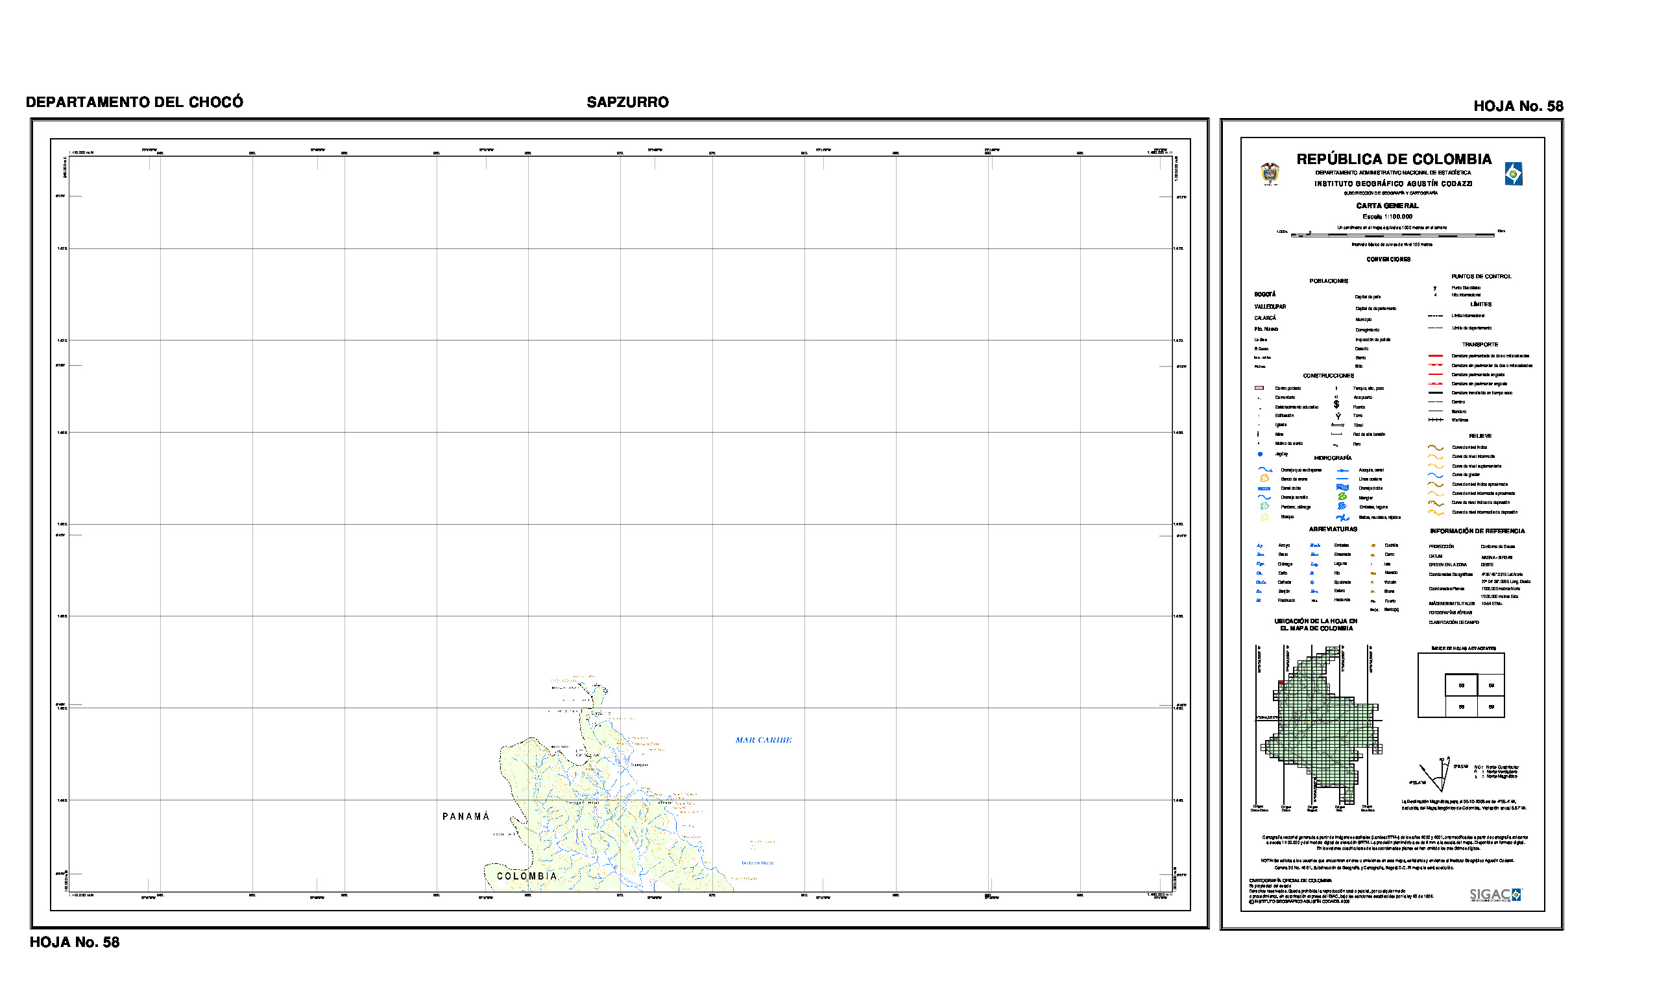Click 'INSTITUTO GEOGRÁFICO AGUSTÍN CODAZZI' text
1655x993 pixels.
tap(1394, 184)
